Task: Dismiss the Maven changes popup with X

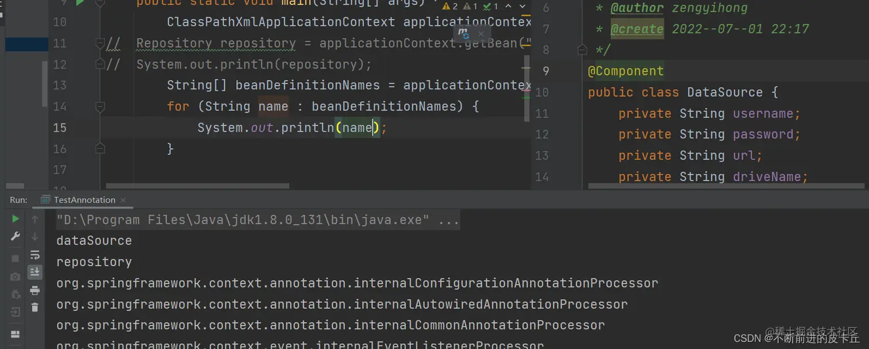Action: [481, 34]
